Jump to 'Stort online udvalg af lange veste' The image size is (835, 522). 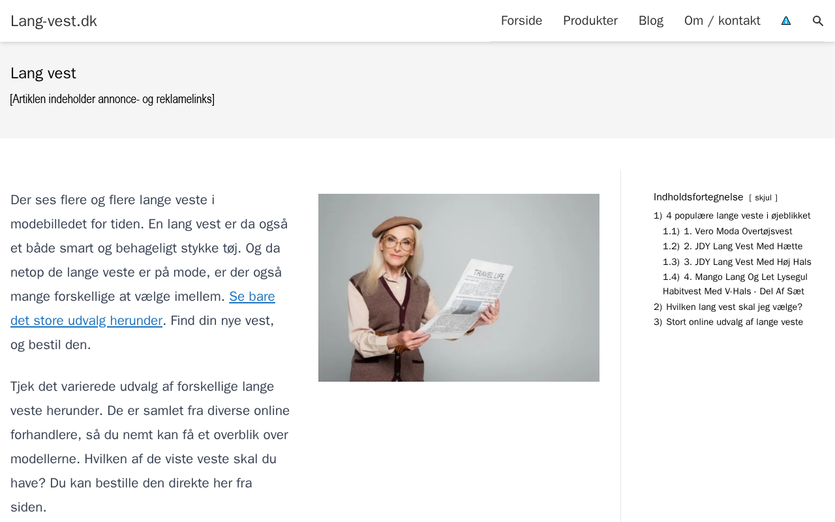(729, 322)
